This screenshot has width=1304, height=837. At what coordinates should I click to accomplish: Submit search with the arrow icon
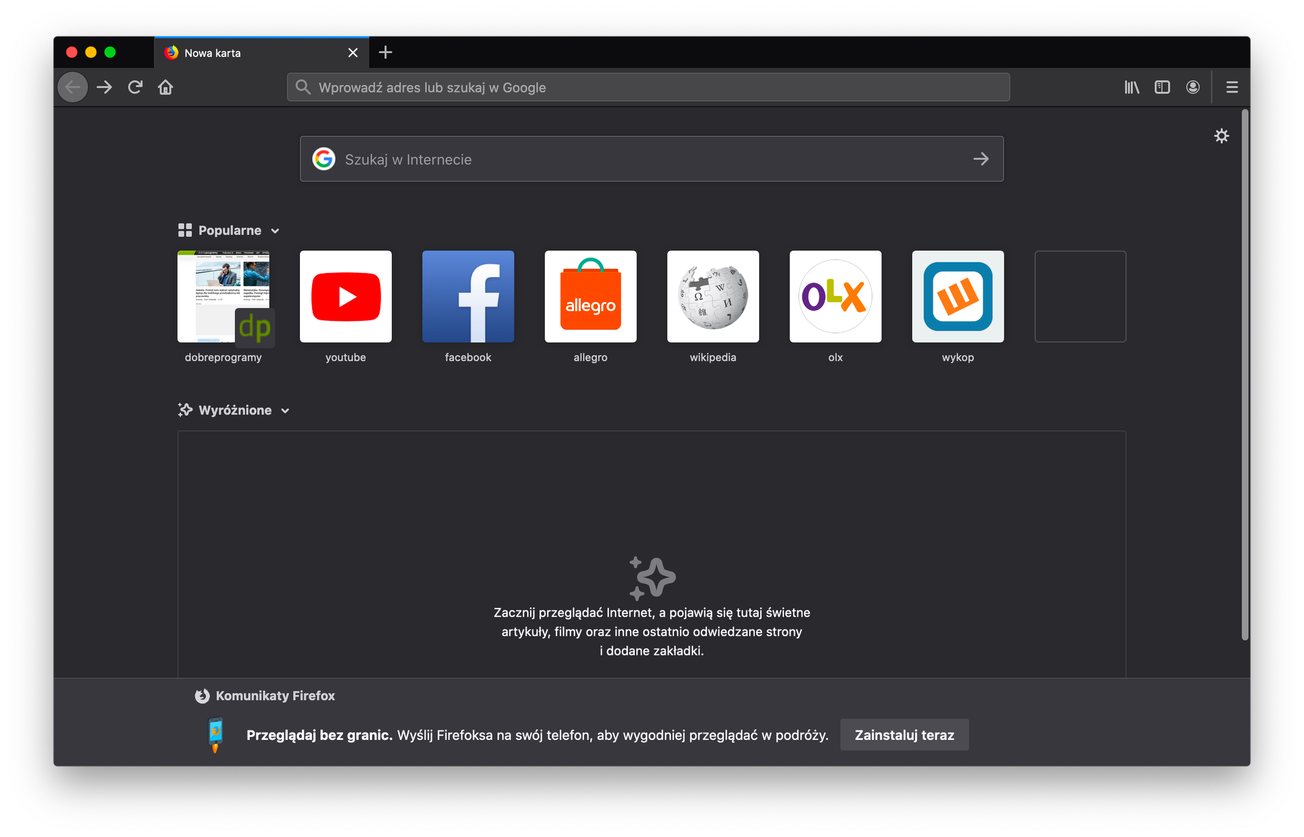coord(981,159)
